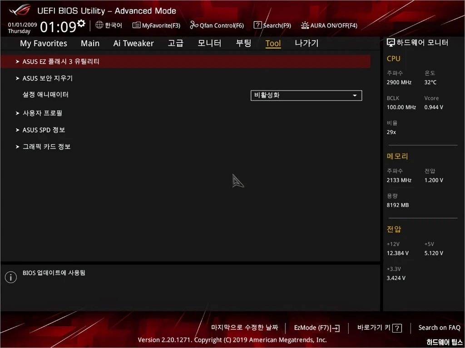Click the Version 2.20.1271 copyright text
The image size is (465, 348).
pos(232,340)
